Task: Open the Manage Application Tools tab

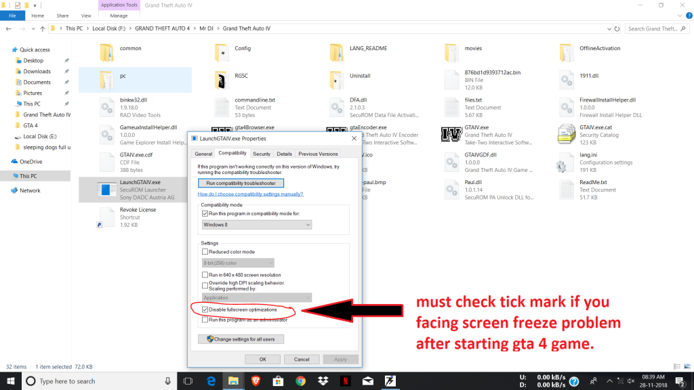Action: click(x=119, y=16)
